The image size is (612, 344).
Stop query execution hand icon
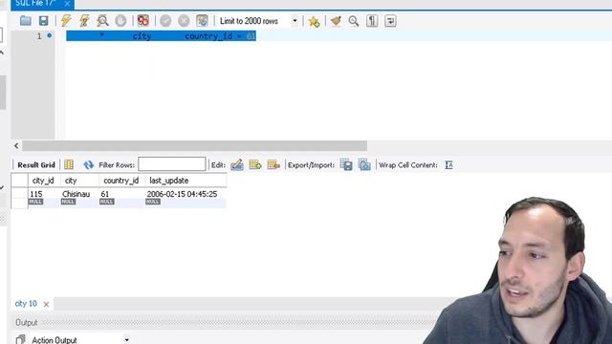coord(120,21)
